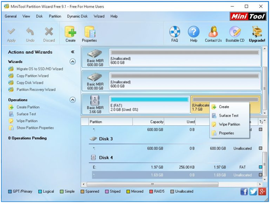
Task: Open the Wizard menu
Action: pos(99,16)
